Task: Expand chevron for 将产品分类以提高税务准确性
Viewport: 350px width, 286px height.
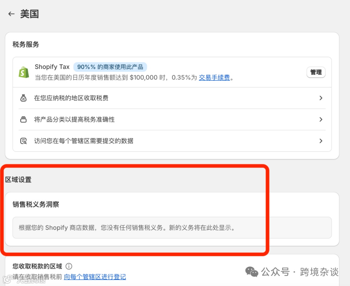Action: click(321, 120)
